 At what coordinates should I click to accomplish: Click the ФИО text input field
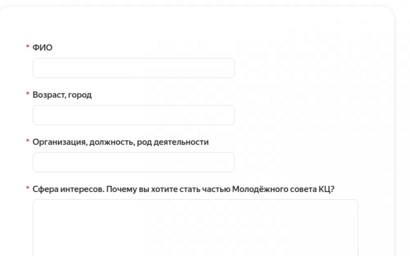pyautogui.click(x=134, y=68)
